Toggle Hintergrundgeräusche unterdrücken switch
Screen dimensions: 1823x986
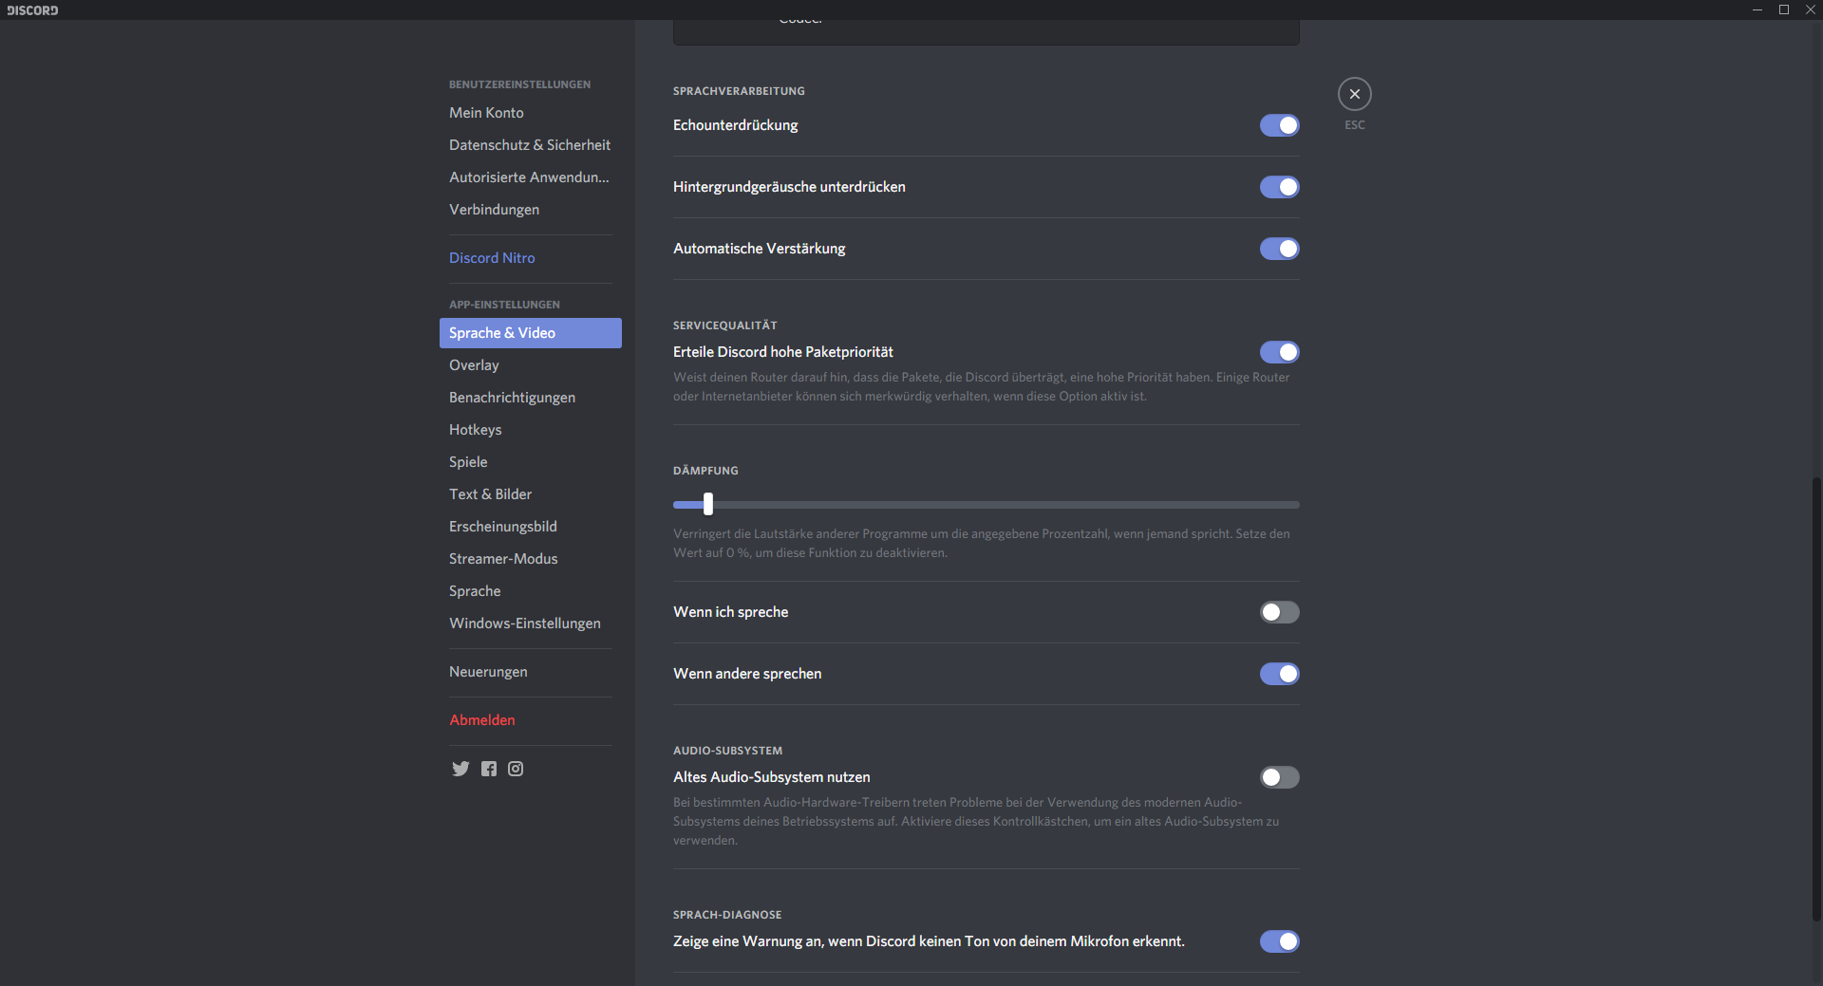pos(1279,187)
